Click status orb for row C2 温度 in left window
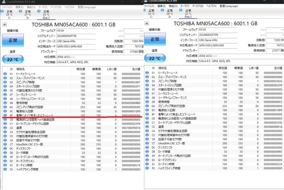 pyautogui.click(x=5, y=128)
